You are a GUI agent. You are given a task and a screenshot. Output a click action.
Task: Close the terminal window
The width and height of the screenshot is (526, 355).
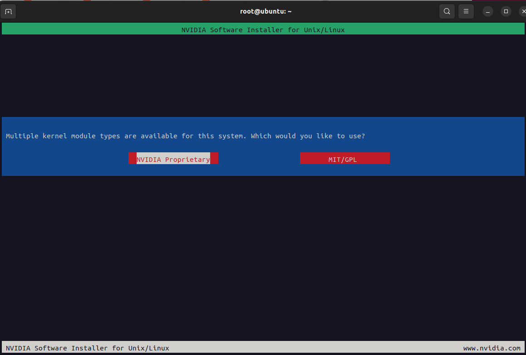[x=523, y=12]
